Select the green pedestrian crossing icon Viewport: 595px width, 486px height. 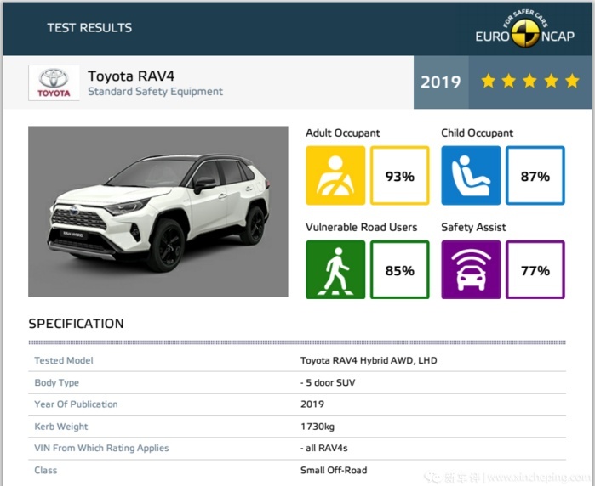[x=335, y=269]
